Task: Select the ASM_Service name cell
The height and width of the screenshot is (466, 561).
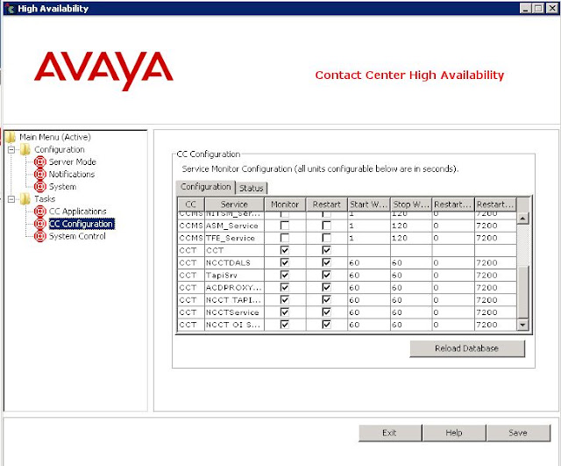Action: 234,226
